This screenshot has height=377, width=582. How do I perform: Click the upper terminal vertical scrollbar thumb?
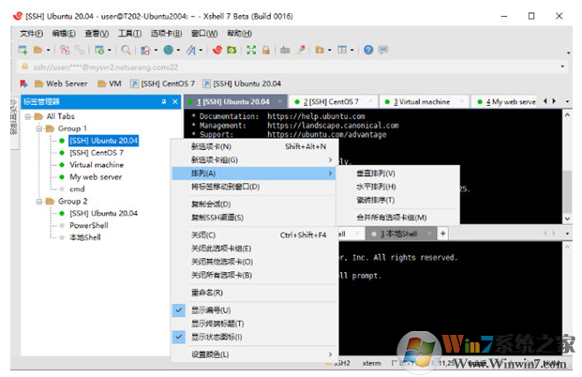(567, 191)
